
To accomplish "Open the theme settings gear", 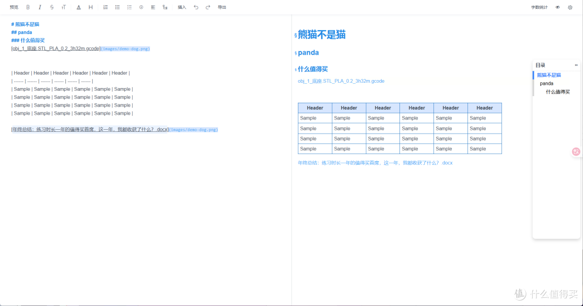I will coord(570,7).
